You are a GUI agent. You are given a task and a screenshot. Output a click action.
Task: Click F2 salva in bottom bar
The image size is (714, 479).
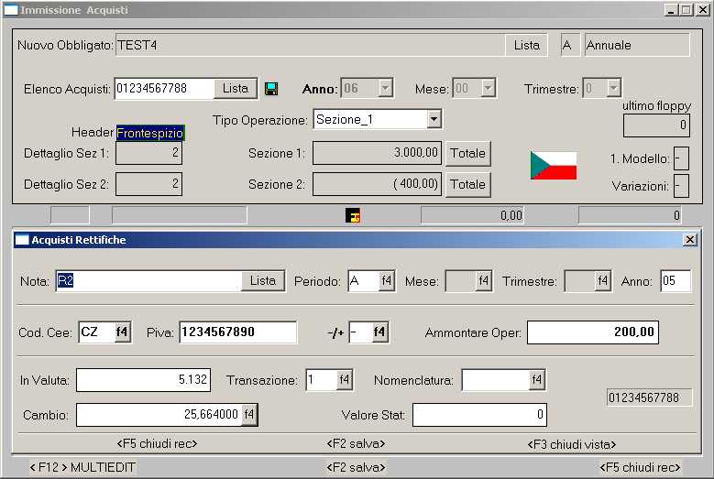[x=357, y=467]
